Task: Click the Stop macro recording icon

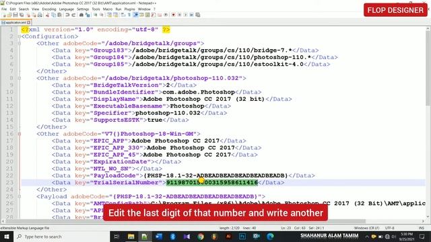Action: [x=179, y=15]
